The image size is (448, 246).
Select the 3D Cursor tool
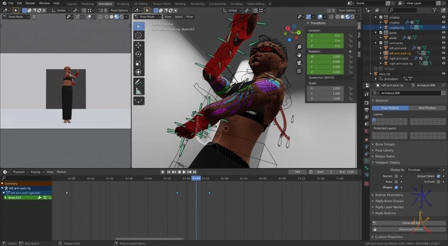tap(138, 35)
